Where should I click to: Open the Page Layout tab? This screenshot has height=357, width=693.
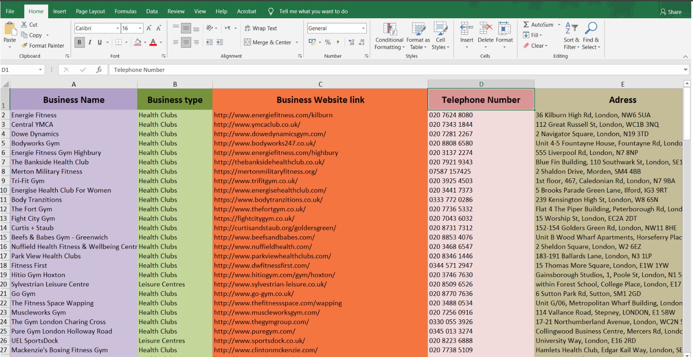point(90,11)
